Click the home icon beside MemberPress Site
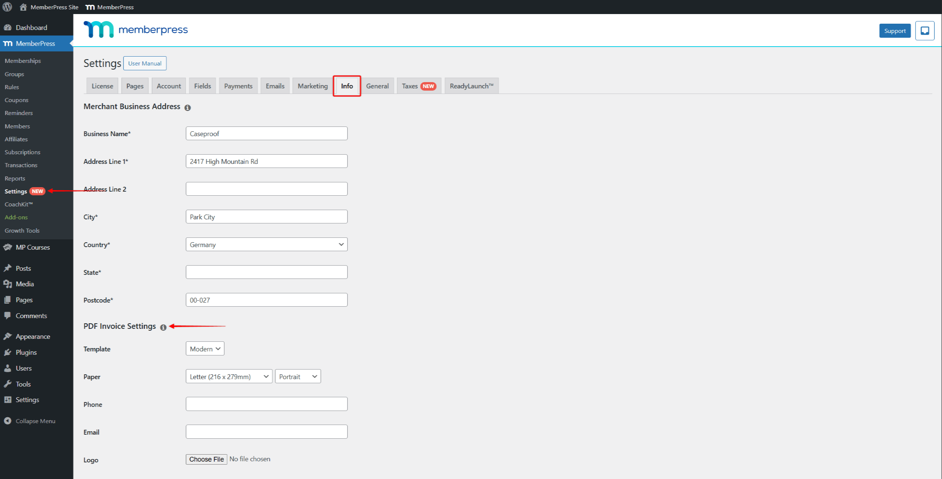 tap(23, 7)
